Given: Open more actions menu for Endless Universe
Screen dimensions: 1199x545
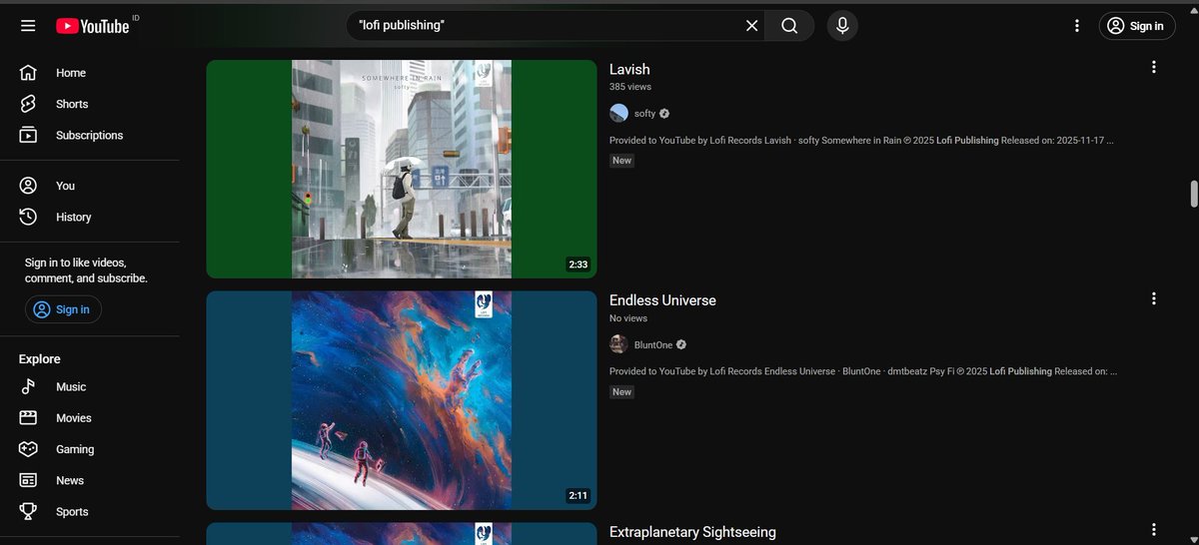Looking at the screenshot, I should [x=1154, y=298].
